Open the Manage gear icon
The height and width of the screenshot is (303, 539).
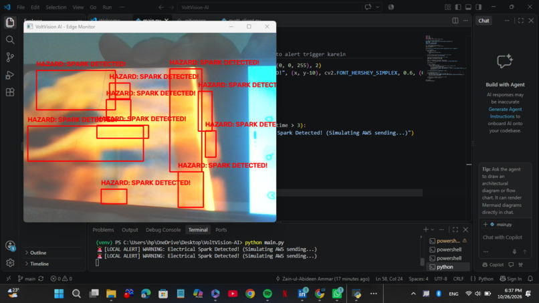[x=10, y=263]
